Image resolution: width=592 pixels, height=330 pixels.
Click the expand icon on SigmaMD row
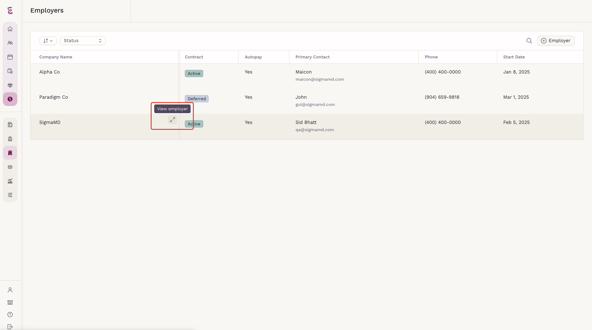click(x=173, y=120)
